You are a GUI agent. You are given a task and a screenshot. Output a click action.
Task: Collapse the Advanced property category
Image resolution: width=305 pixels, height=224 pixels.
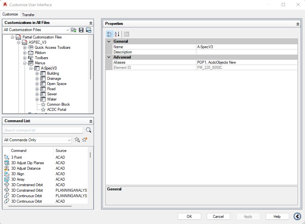pyautogui.click(x=109, y=57)
